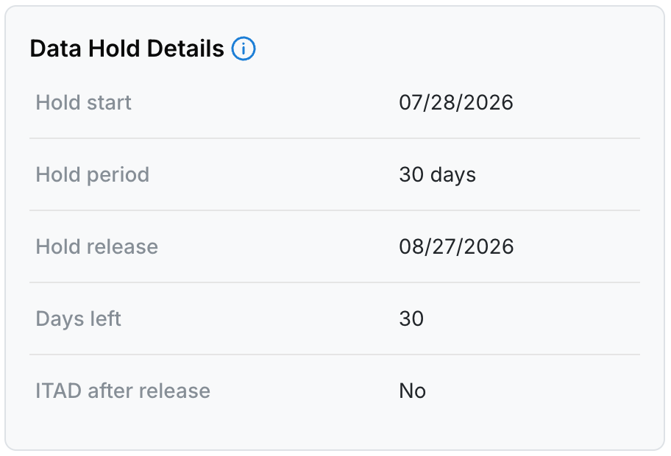The image size is (671, 456).
Task: Click the Hold release label
Action: [x=96, y=247]
